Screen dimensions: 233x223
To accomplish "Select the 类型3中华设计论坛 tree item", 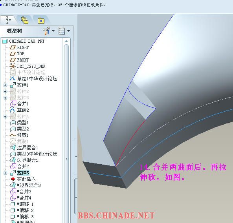I will (x=33, y=154).
